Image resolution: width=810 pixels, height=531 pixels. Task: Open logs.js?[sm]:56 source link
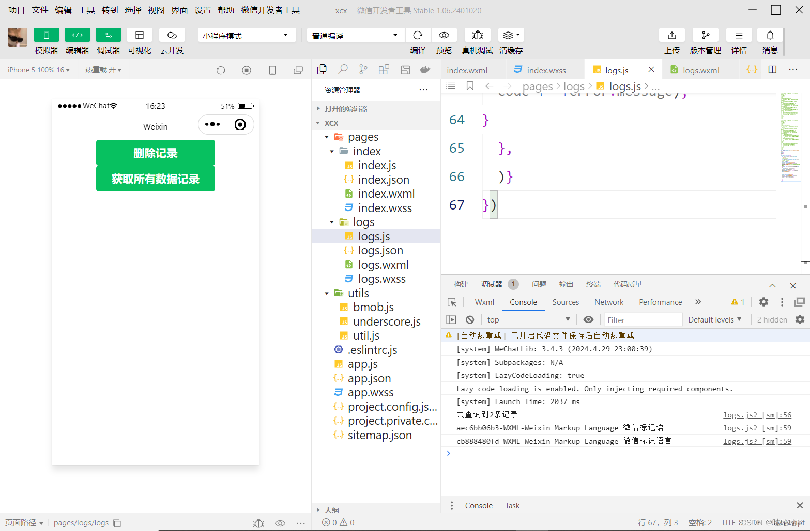757,415
